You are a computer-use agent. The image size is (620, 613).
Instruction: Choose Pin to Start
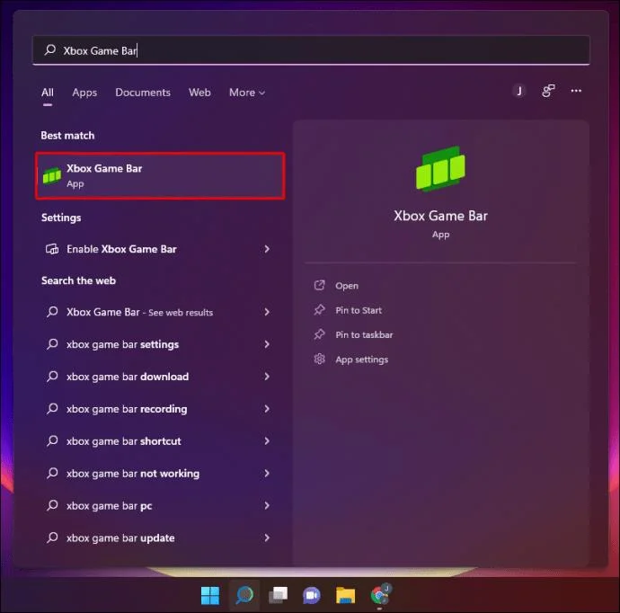359,310
